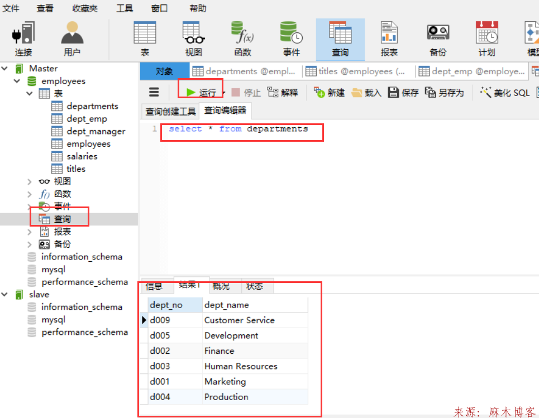
Task: Switch to dept_emp @employe... tab
Action: point(471,71)
